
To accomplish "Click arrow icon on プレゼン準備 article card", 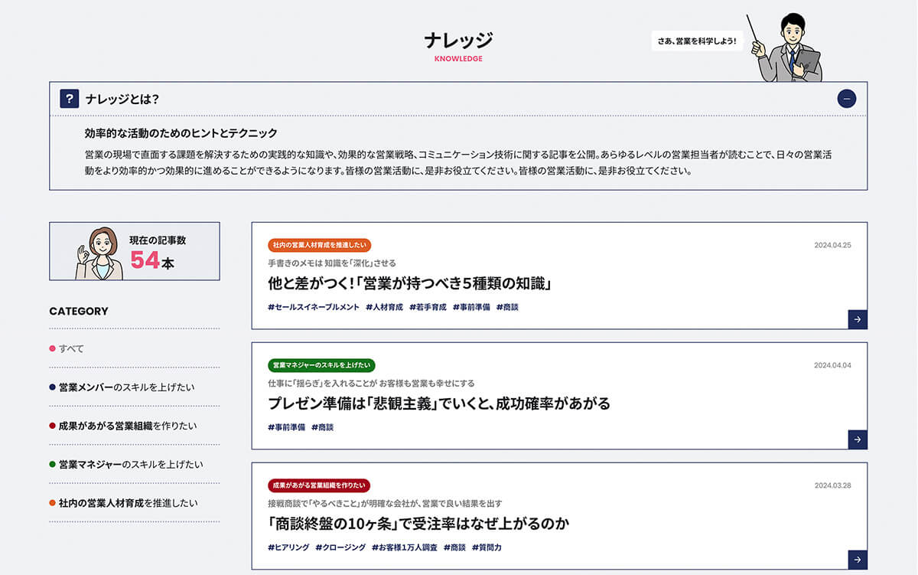I will (x=858, y=439).
